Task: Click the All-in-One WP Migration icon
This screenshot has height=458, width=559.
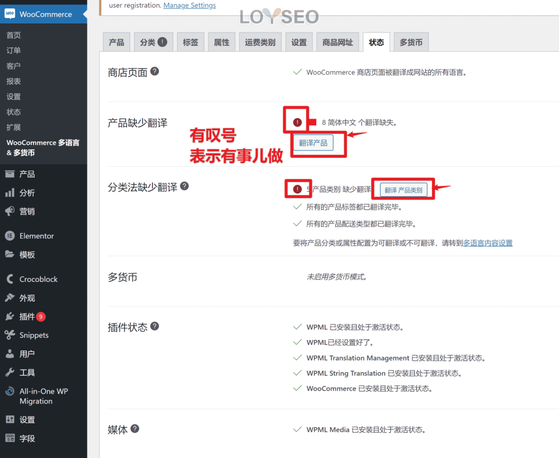Action: (10, 391)
